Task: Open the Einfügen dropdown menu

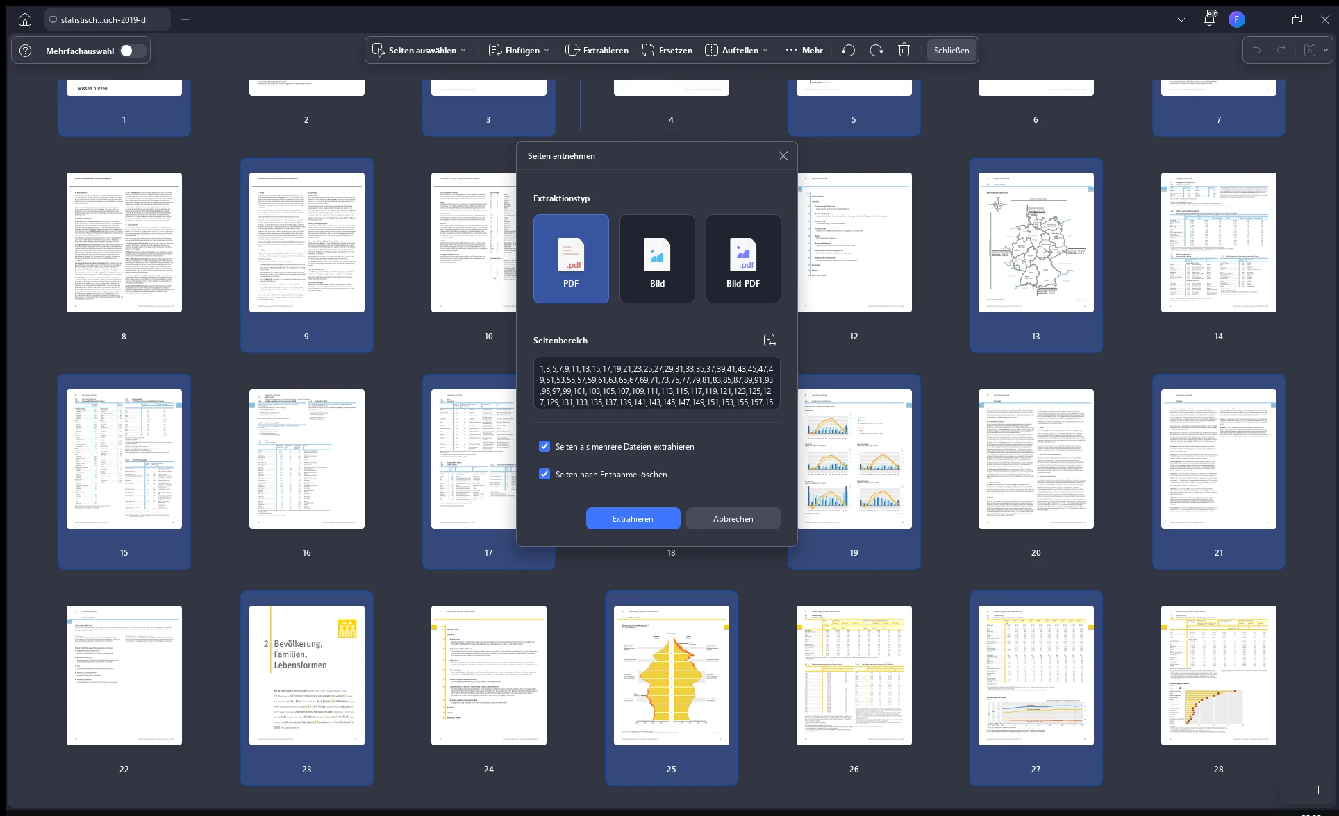Action: (x=519, y=50)
